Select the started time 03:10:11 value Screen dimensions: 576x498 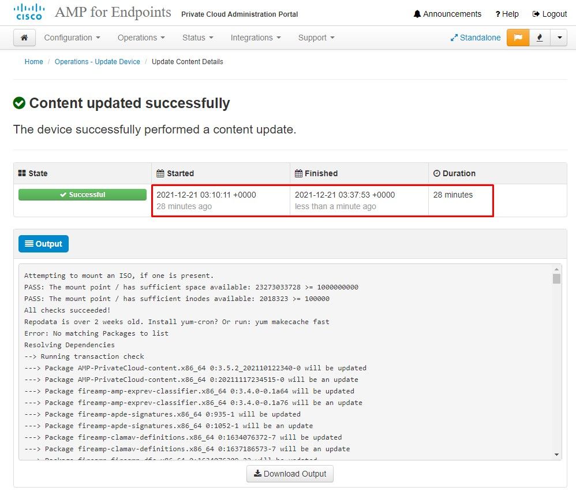206,195
